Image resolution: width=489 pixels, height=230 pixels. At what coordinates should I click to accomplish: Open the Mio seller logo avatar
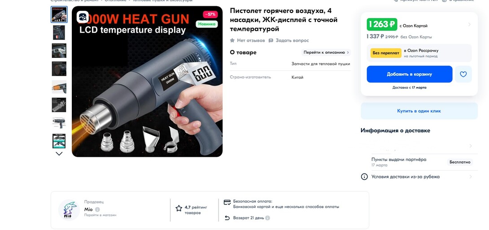[x=69, y=210]
